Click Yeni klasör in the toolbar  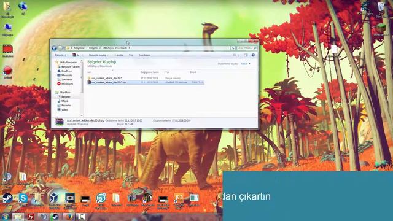coord(145,55)
